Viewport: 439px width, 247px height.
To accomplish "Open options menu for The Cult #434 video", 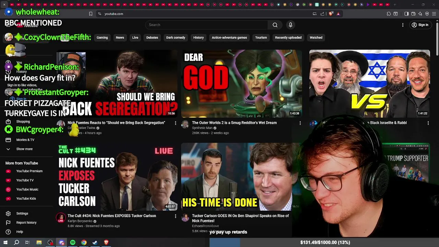I will coord(176,216).
